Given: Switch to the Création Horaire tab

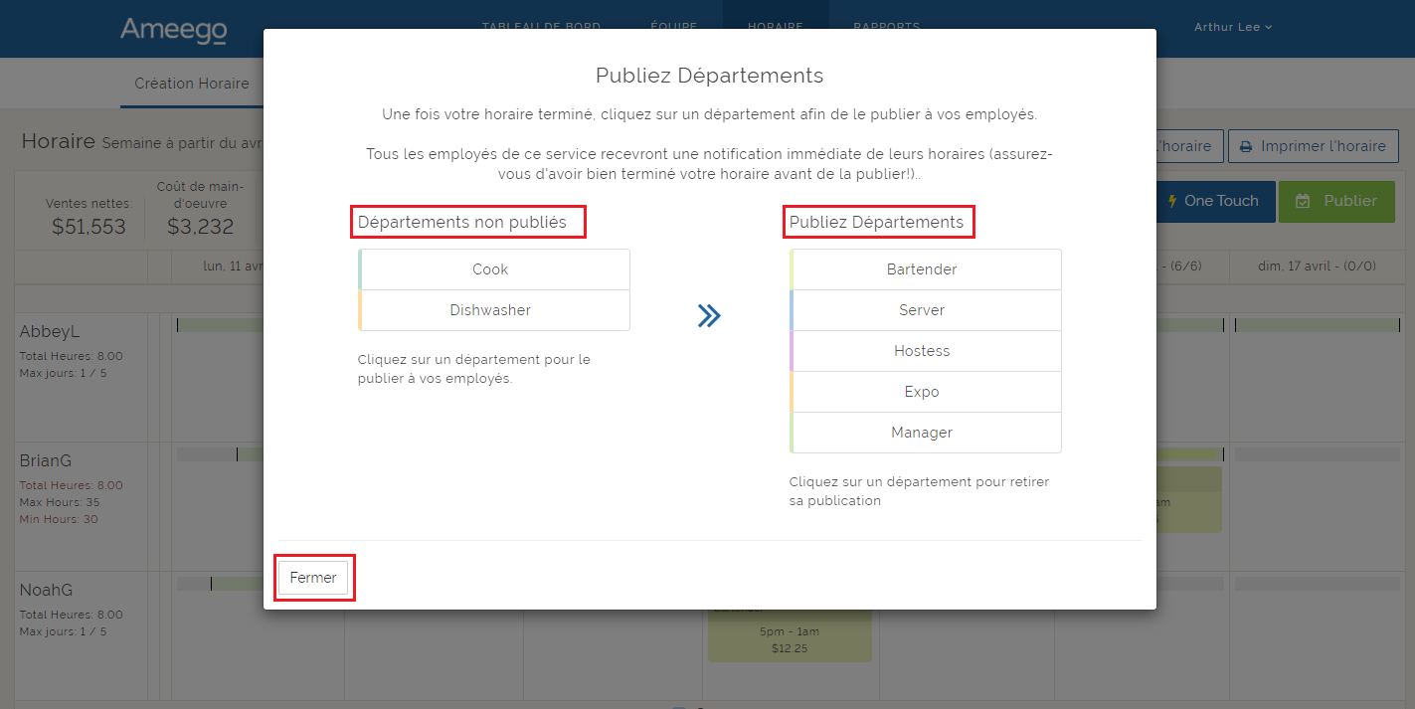Looking at the screenshot, I should tap(192, 84).
